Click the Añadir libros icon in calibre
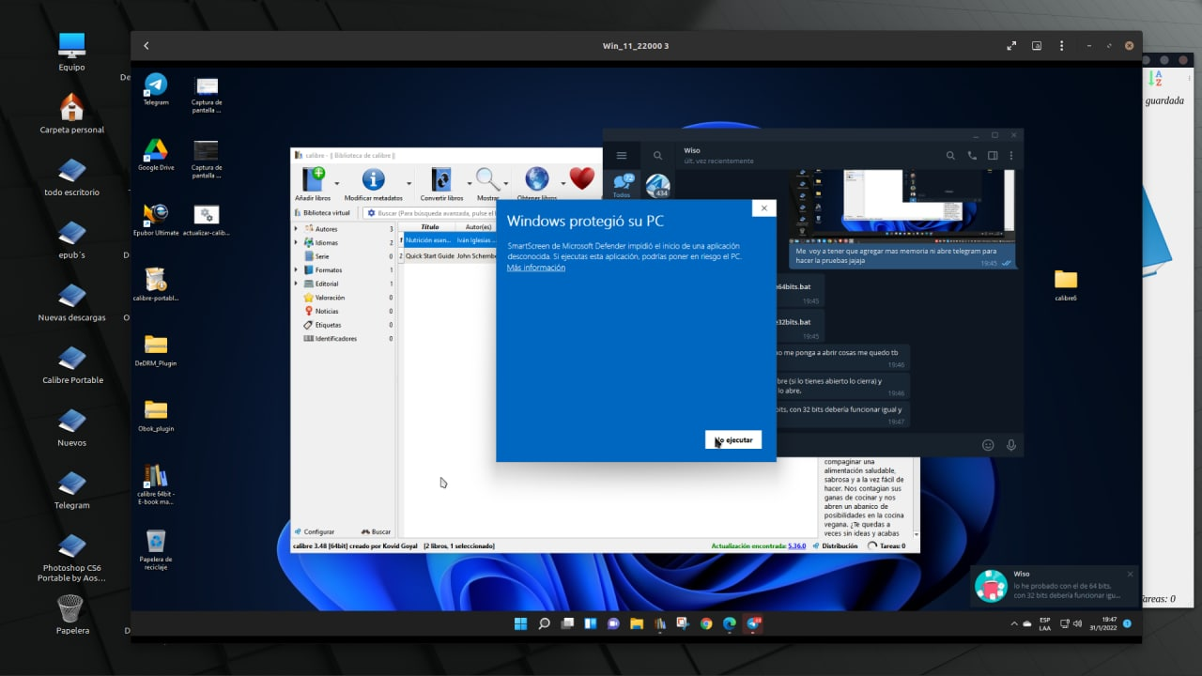This screenshot has width=1202, height=676. 313,179
